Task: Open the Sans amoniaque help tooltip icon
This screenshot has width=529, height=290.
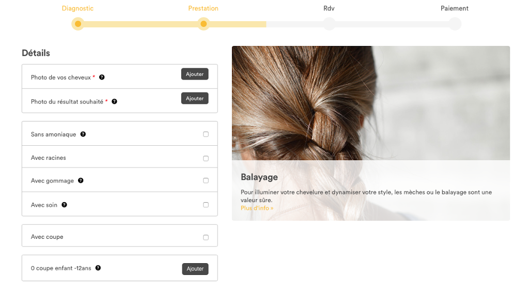Action: 83,134
